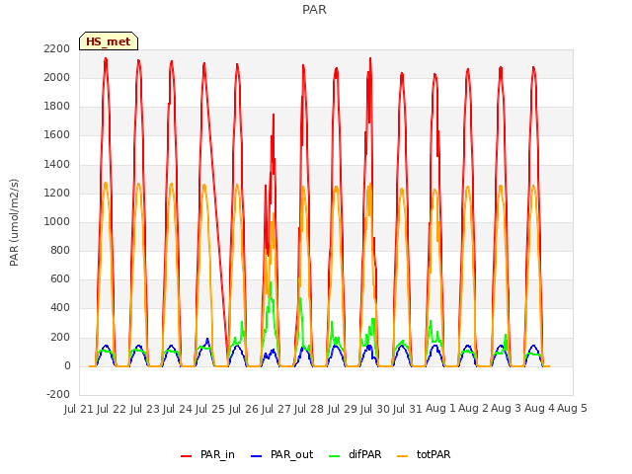The image size is (632, 474).
Task: Click the Jul 30 x-axis label
Action: coord(375,409)
